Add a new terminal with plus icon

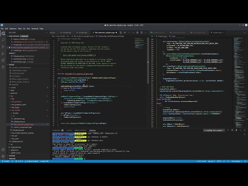click(228, 130)
